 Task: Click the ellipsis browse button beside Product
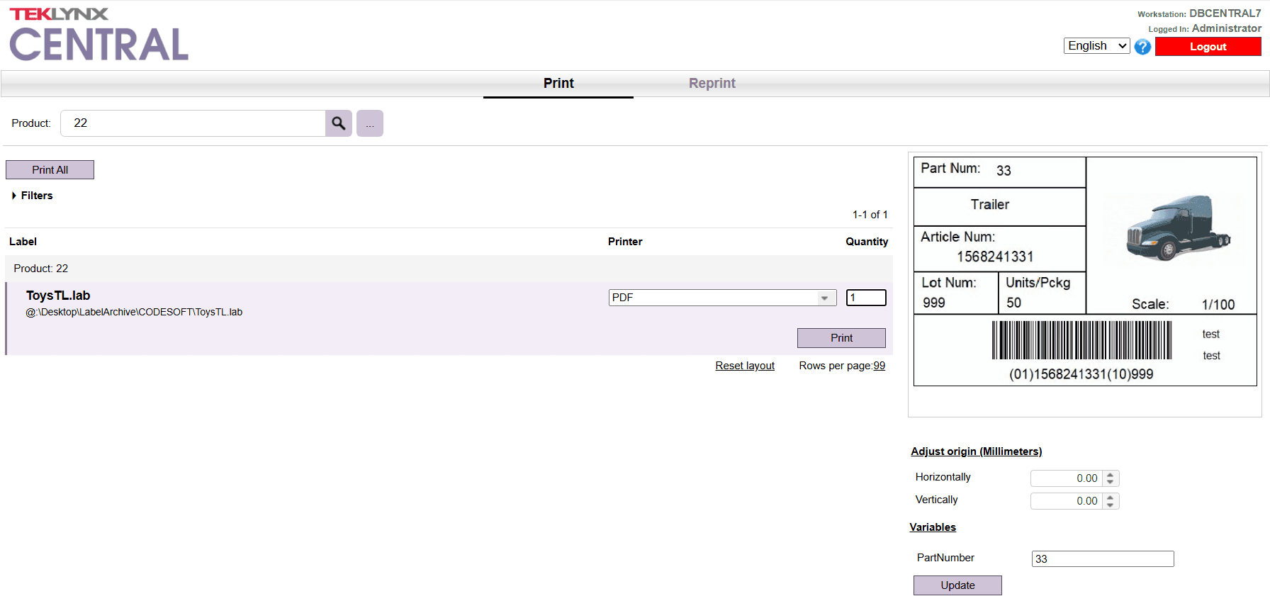point(369,123)
